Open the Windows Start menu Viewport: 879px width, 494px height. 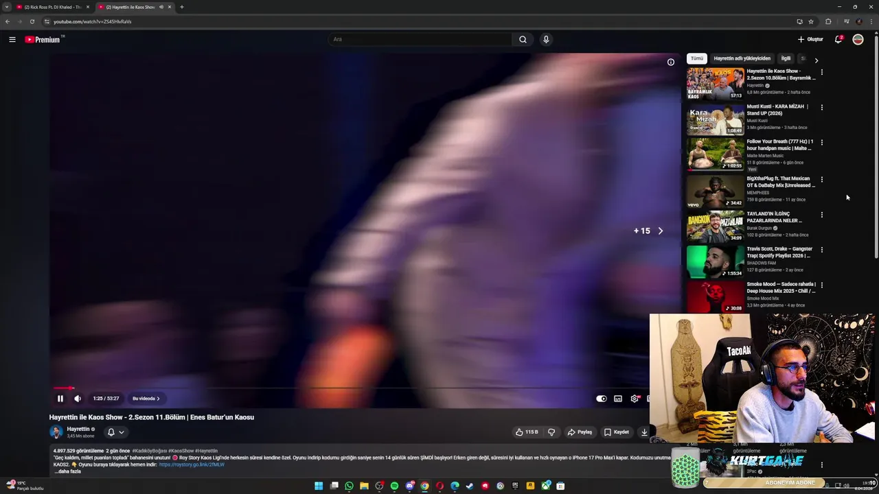319,486
